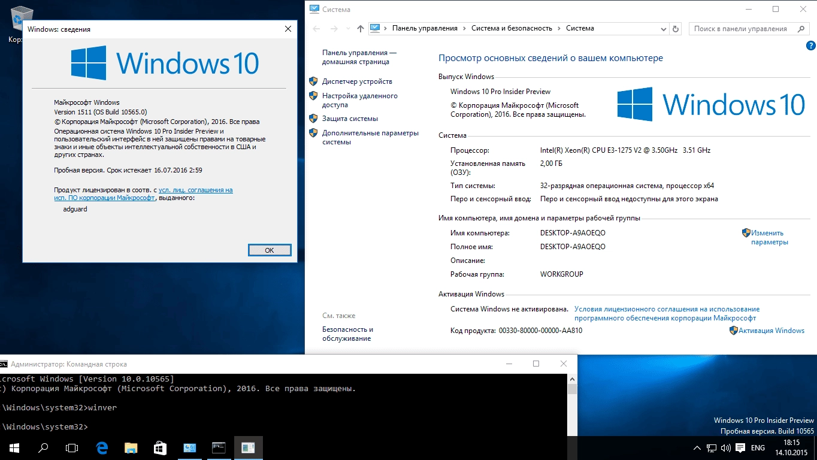The image size is (817, 460).
Task: Open Security and Maintenance link
Action: 347,334
